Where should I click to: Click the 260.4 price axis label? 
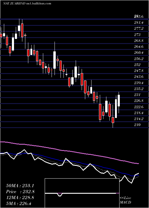pos(139,53)
